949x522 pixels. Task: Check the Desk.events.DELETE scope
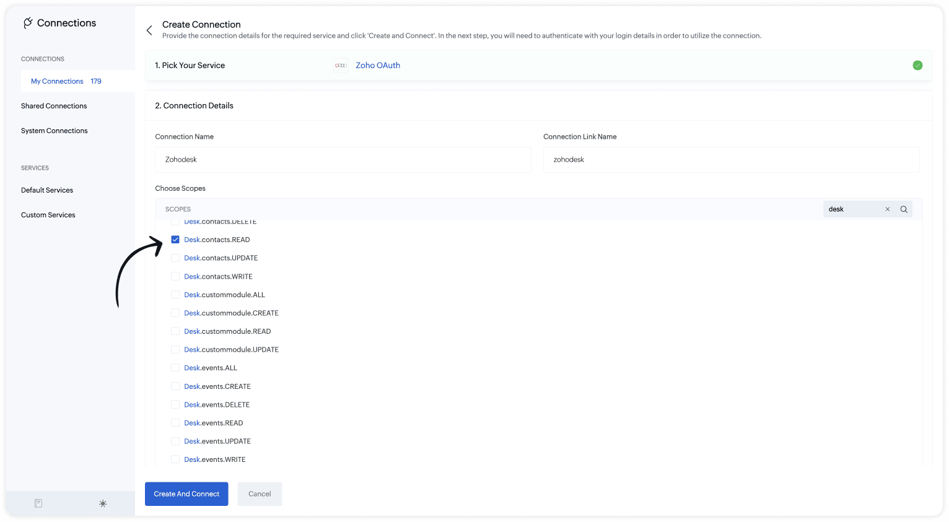(x=175, y=404)
